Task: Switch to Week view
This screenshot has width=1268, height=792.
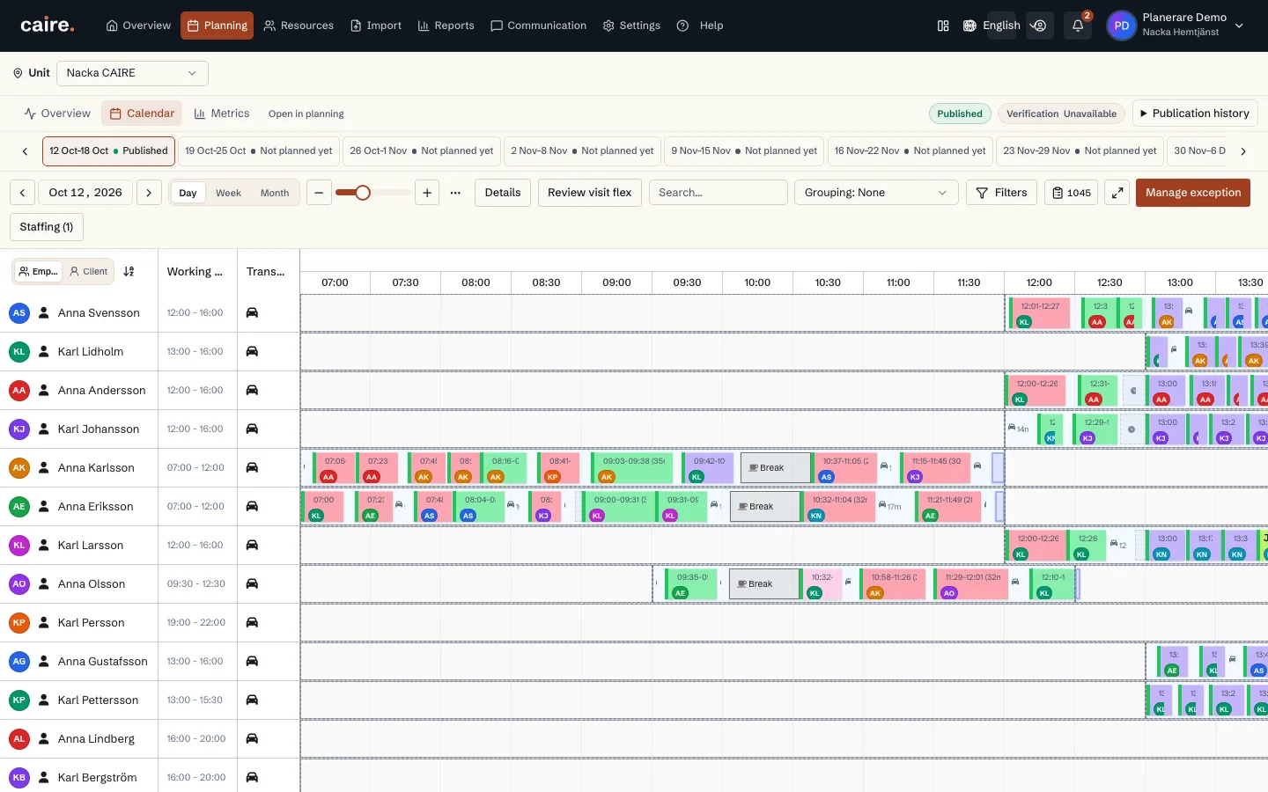Action: pyautogui.click(x=228, y=193)
